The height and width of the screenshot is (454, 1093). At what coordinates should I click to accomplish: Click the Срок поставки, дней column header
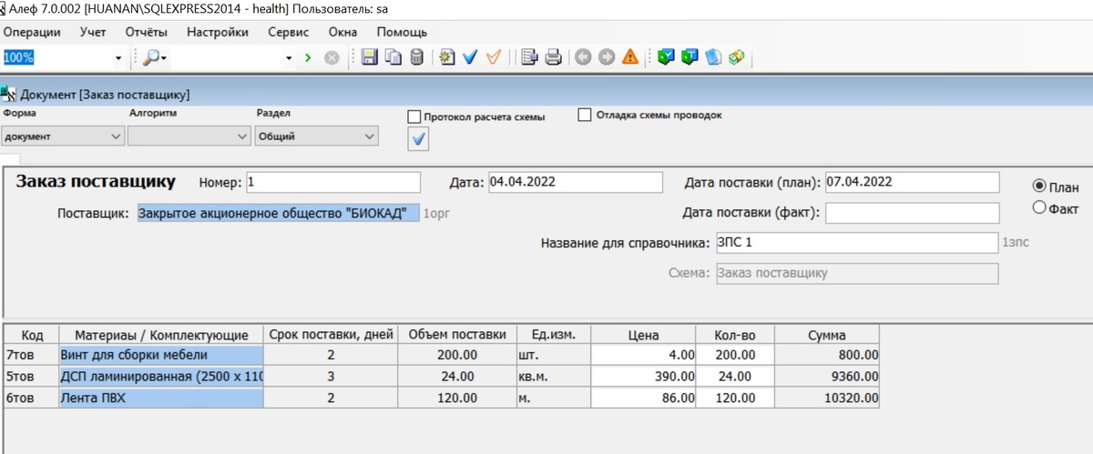[x=330, y=335]
